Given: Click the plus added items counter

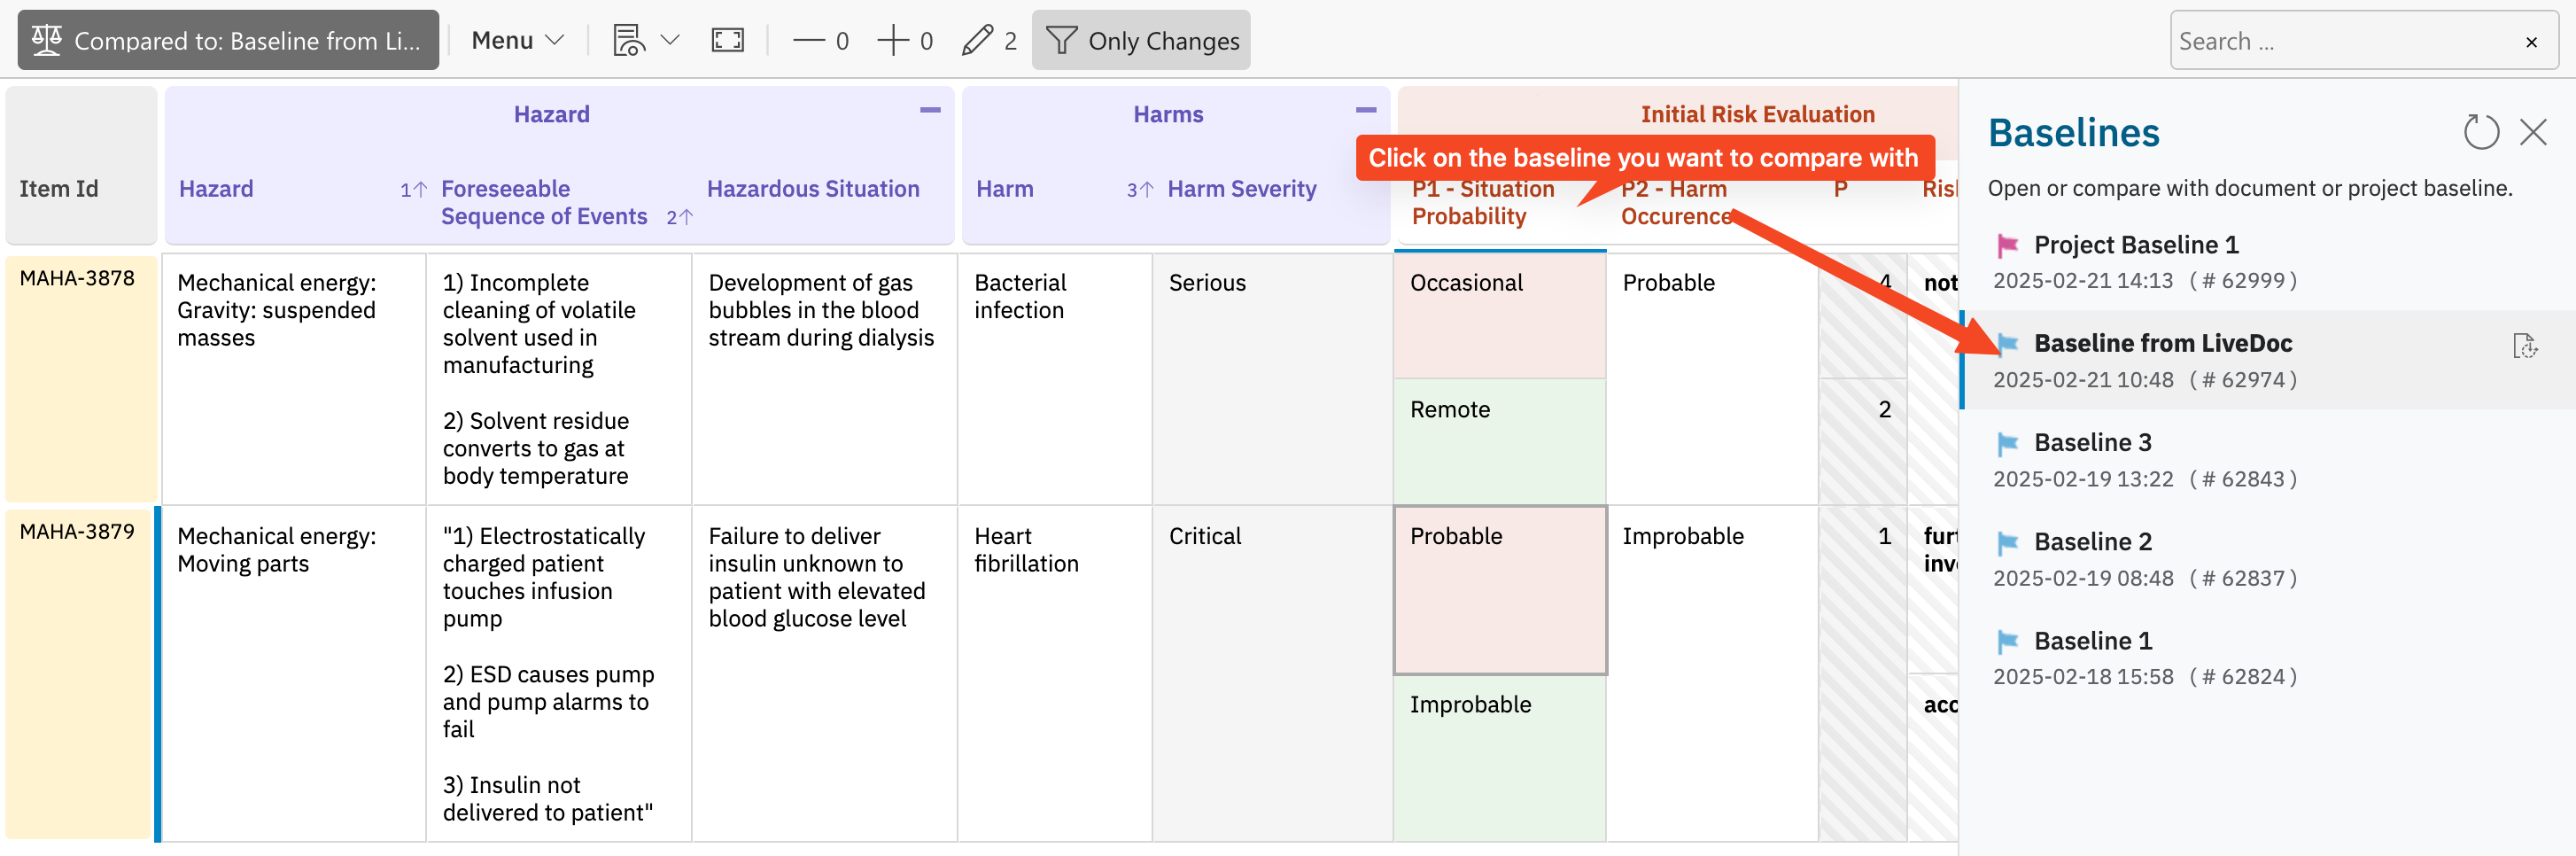Looking at the screenshot, I should pos(905,40).
